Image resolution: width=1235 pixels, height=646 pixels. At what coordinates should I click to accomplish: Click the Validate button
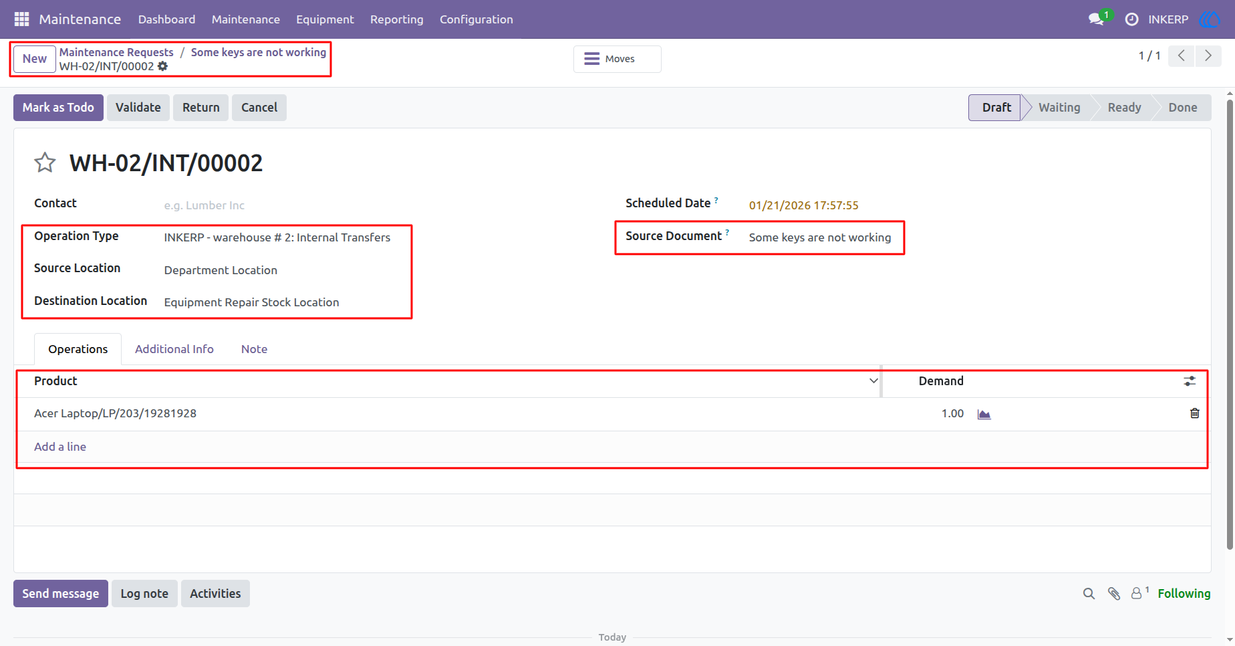coord(138,108)
